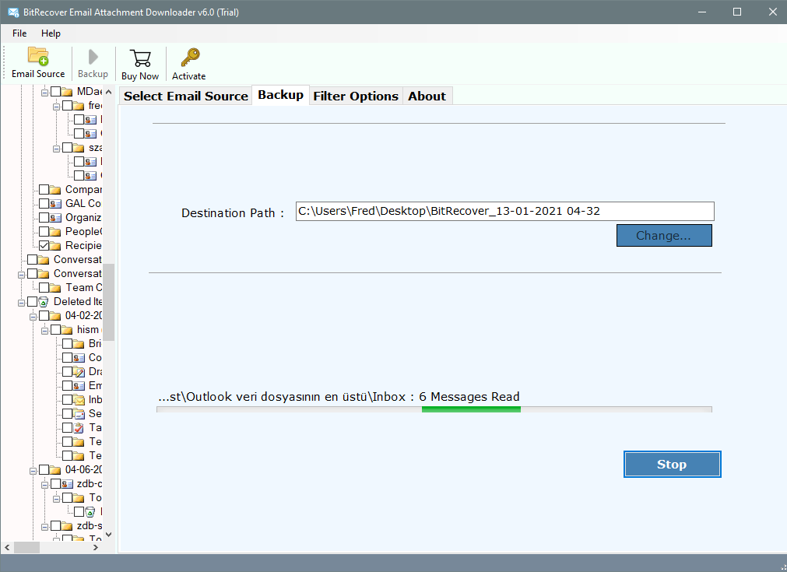
Task: Check the PeopleC folder checkbox
Action: click(x=44, y=231)
